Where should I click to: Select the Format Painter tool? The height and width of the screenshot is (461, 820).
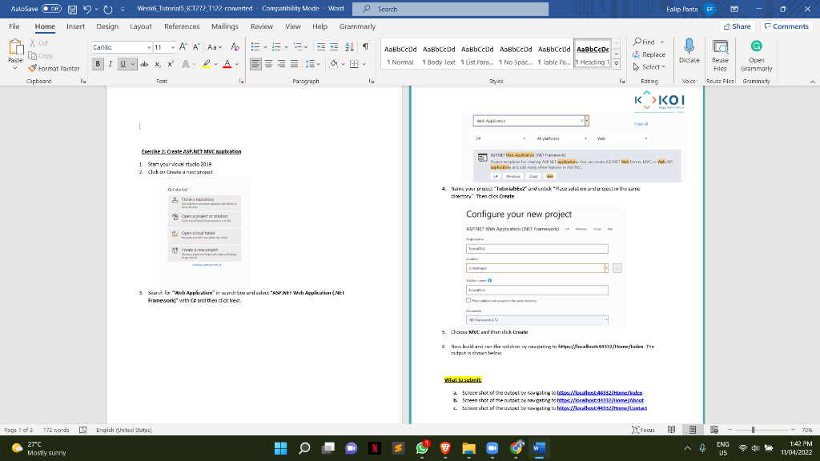tap(54, 69)
